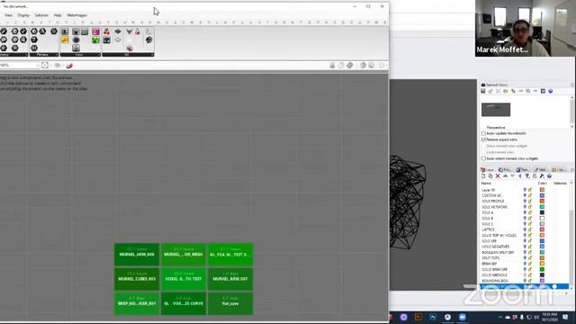Screen dimensions: 576x324
Task: Open the Display menu in Grasshopper
Action: point(23,15)
